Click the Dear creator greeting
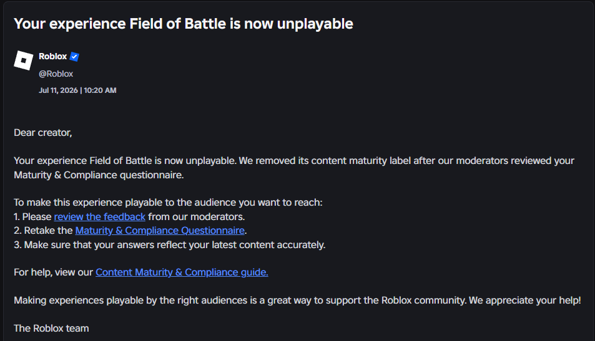 tap(43, 133)
